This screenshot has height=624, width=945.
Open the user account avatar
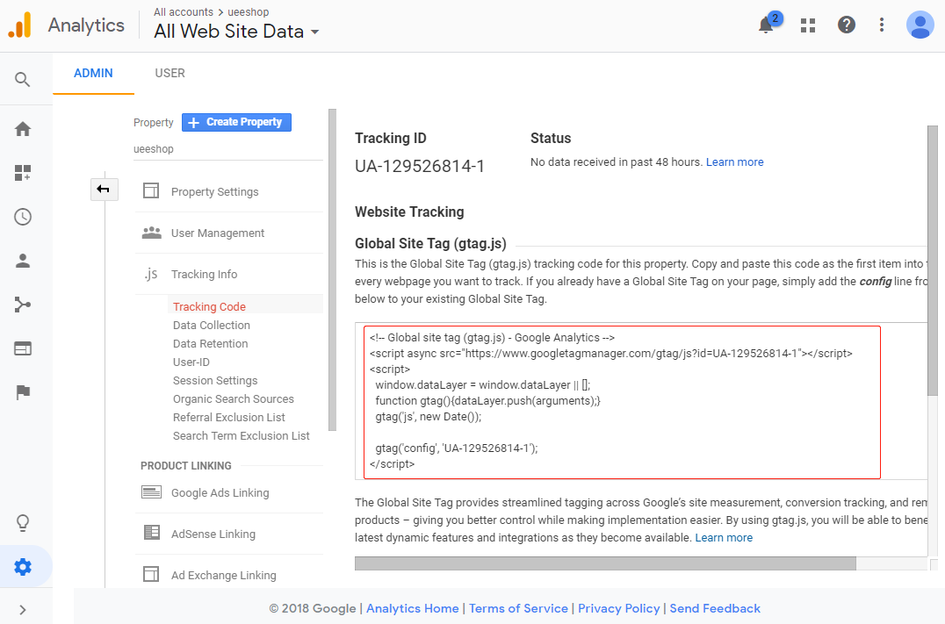point(920,25)
